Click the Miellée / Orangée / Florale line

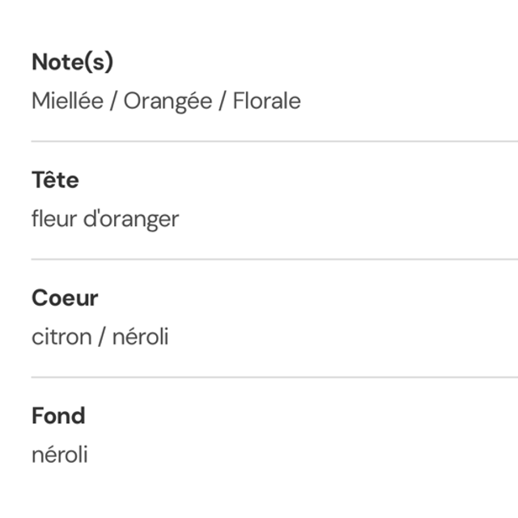(166, 101)
